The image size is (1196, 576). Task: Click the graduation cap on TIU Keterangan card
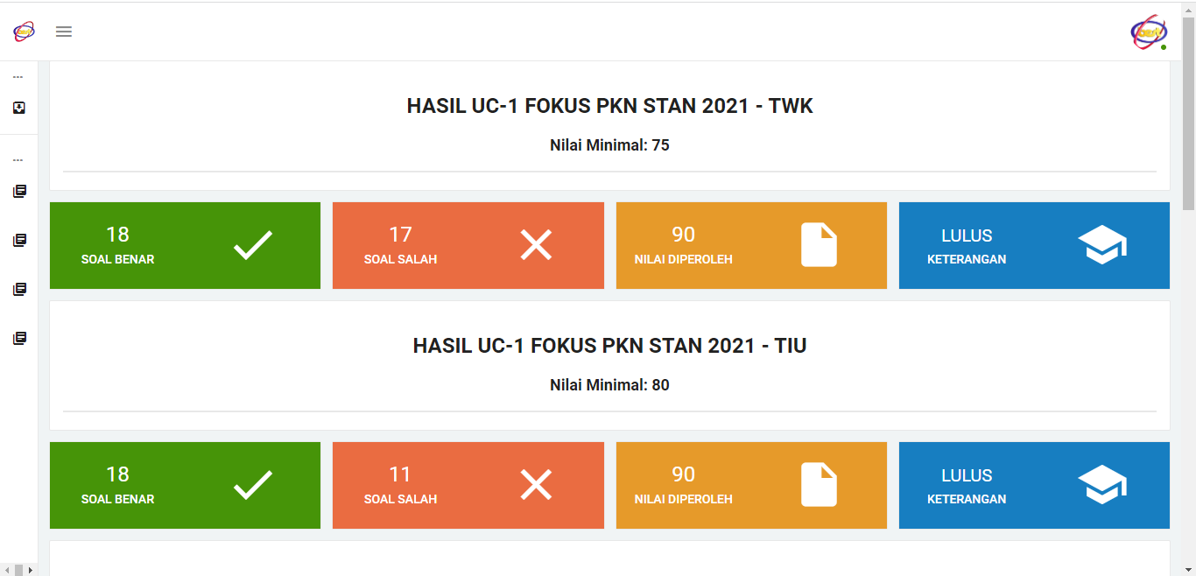(x=1101, y=485)
